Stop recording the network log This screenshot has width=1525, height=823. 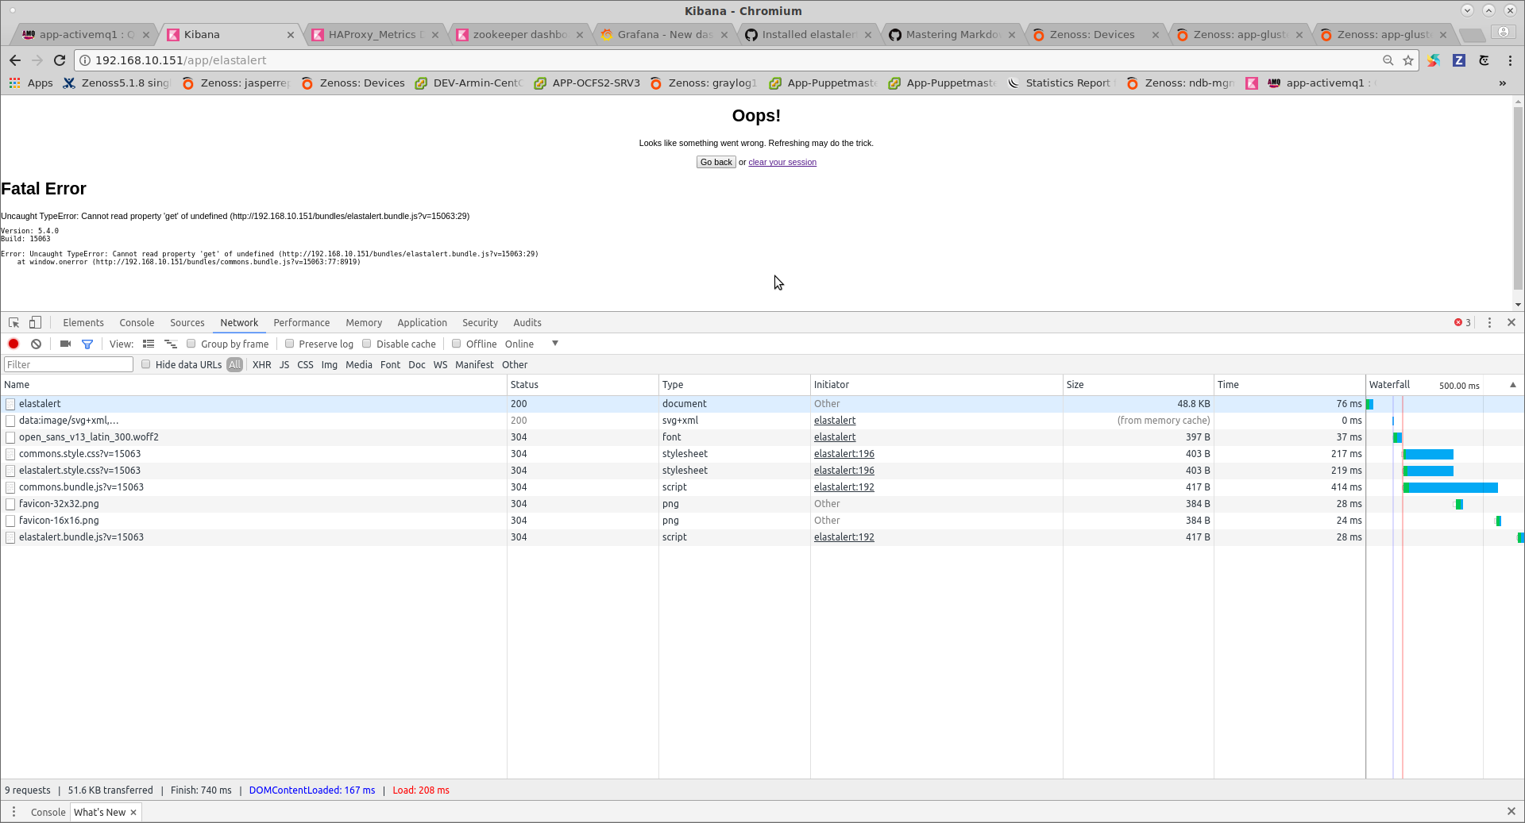(13, 344)
